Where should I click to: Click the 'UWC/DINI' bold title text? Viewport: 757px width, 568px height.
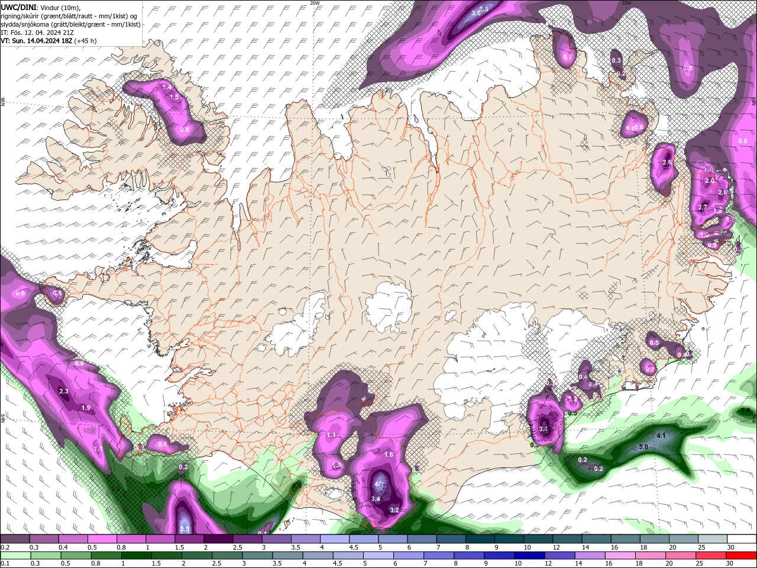tap(18, 7)
